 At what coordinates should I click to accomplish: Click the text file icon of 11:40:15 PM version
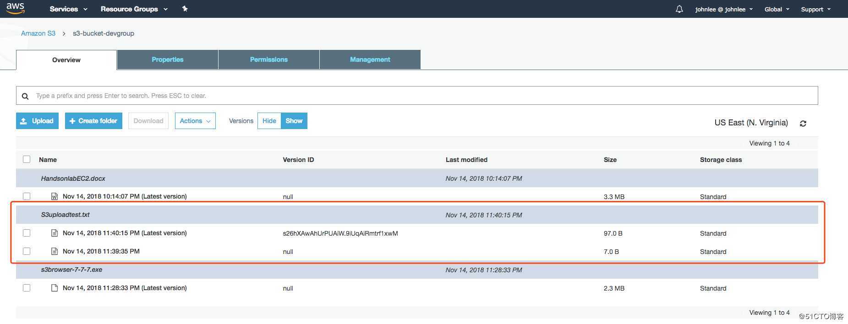point(55,233)
